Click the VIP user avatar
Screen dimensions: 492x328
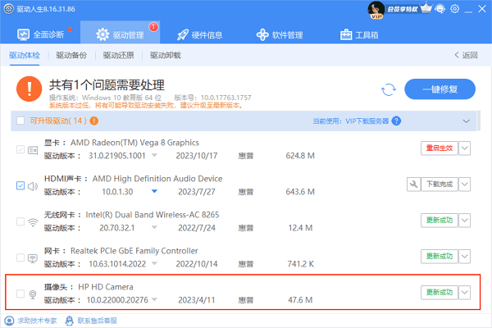coord(376,10)
